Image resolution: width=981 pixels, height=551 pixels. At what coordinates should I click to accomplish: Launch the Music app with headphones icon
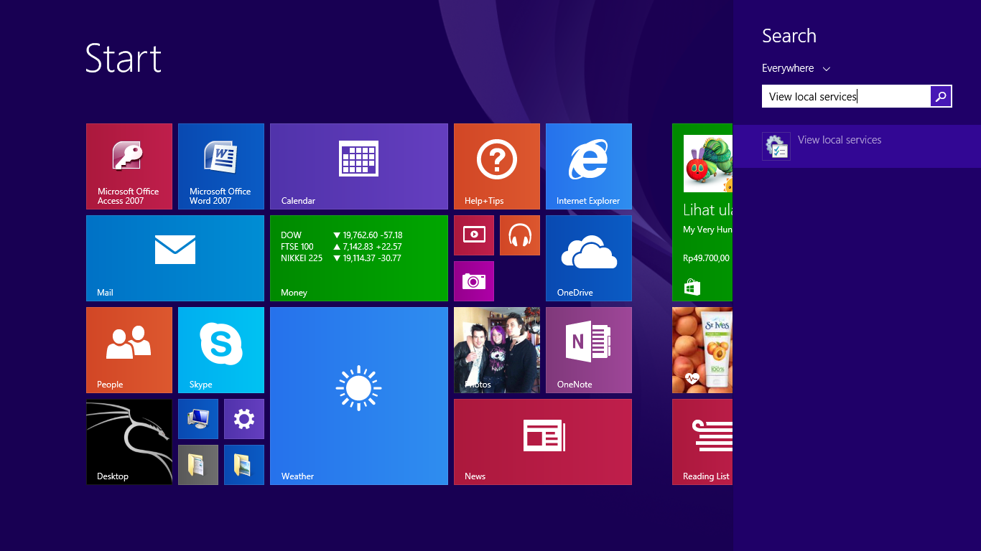519,235
